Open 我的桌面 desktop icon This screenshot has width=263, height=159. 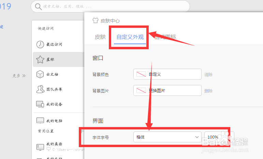point(40,147)
